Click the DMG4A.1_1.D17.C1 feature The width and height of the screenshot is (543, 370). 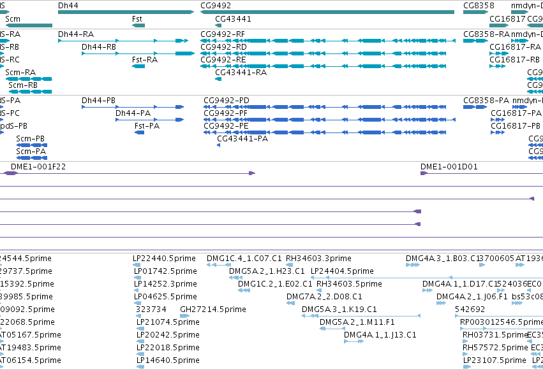coord(428,291)
